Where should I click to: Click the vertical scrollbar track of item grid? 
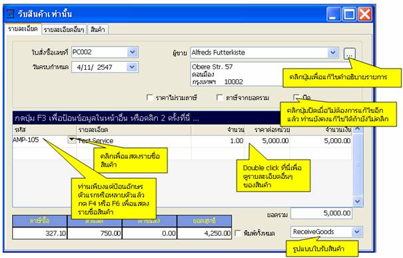click(358, 165)
